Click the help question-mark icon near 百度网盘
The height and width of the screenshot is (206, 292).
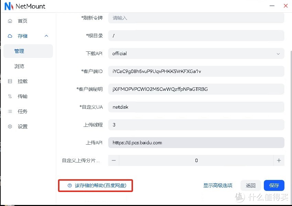69,185
